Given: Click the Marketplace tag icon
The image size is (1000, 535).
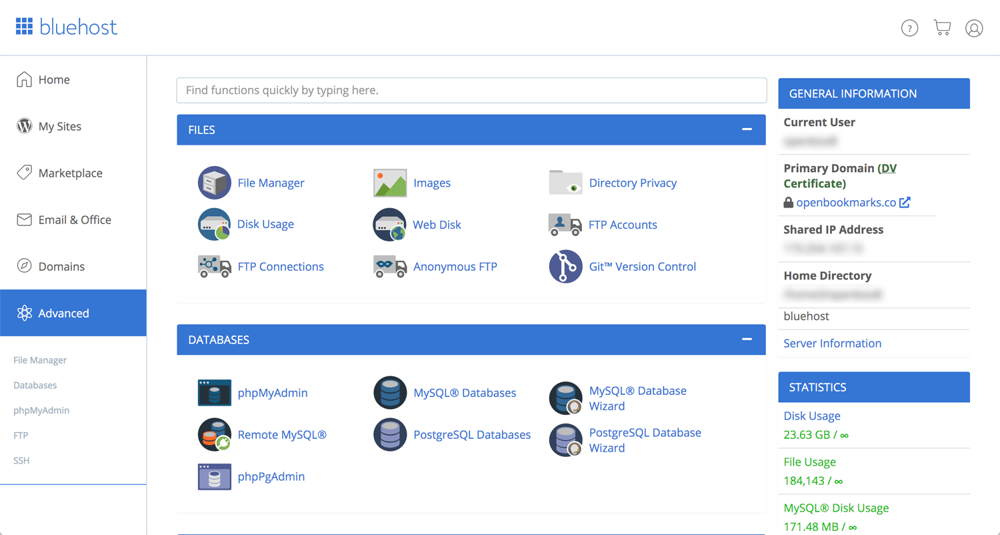Looking at the screenshot, I should [x=24, y=173].
